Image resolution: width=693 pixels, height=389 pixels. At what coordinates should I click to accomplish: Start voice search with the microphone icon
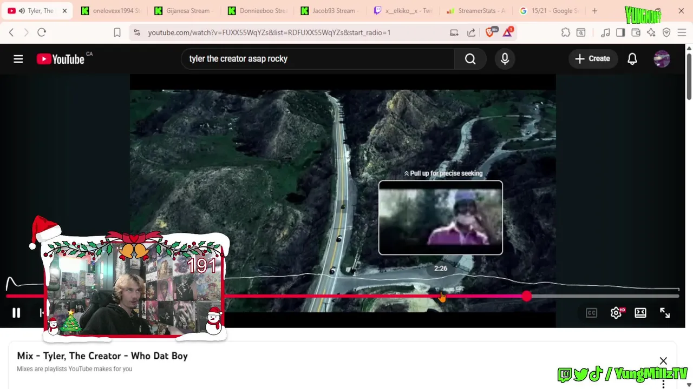click(505, 59)
